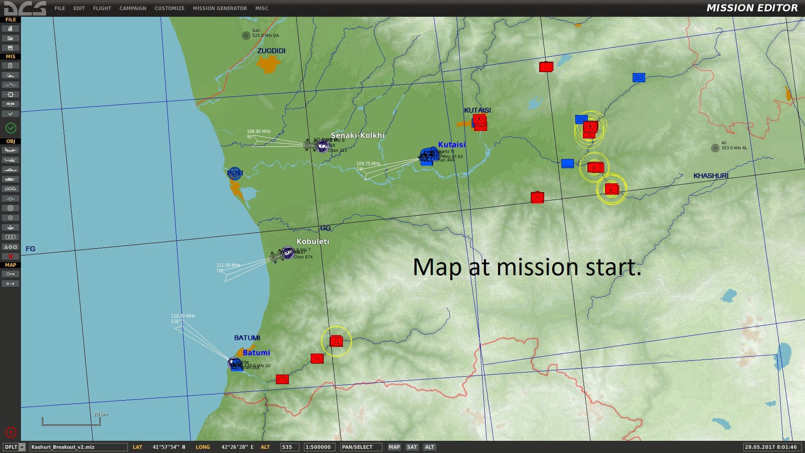Select the distance ruler tool
This screenshot has width=805, height=453.
pos(10,284)
